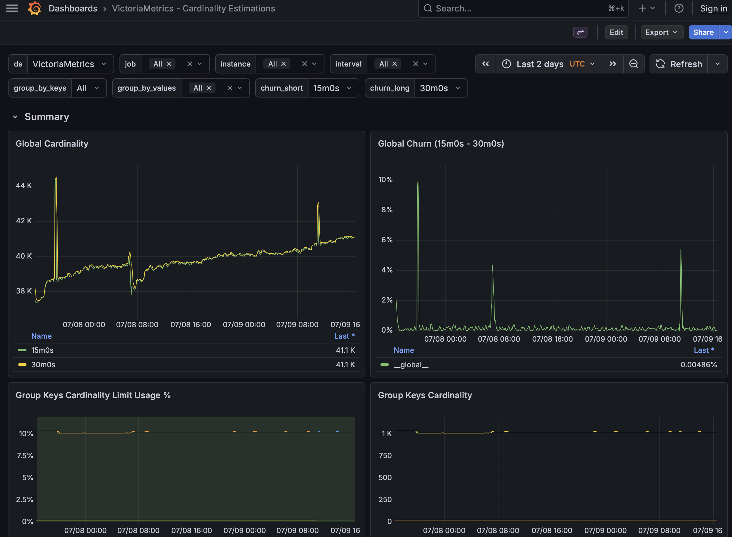
Task: Click the Share button
Action: coord(703,32)
